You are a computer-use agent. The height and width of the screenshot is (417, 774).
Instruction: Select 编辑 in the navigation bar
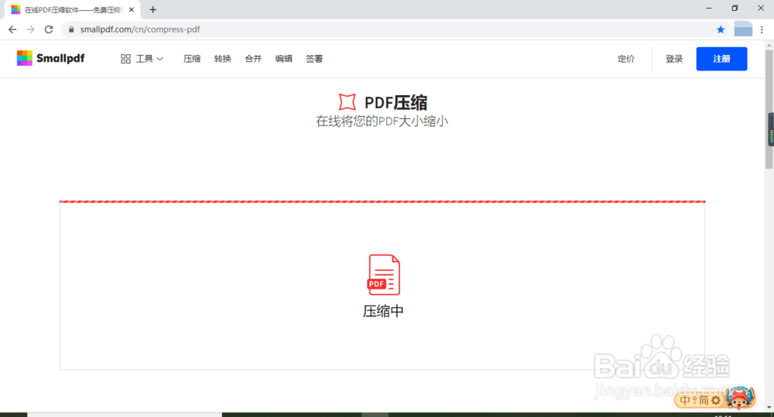tap(284, 59)
